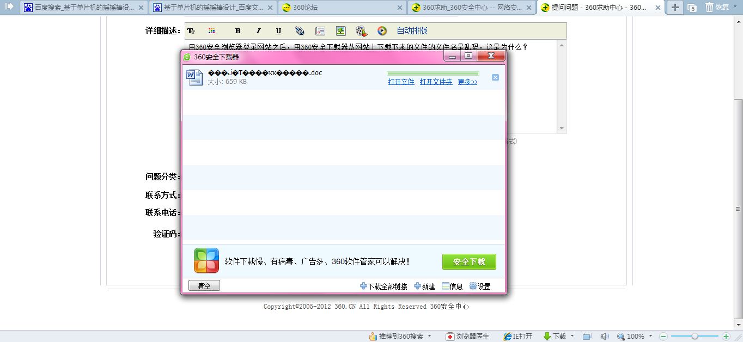This screenshot has width=743, height=342.
Task: Click the 清空 button to clear the list
Action: click(204, 286)
